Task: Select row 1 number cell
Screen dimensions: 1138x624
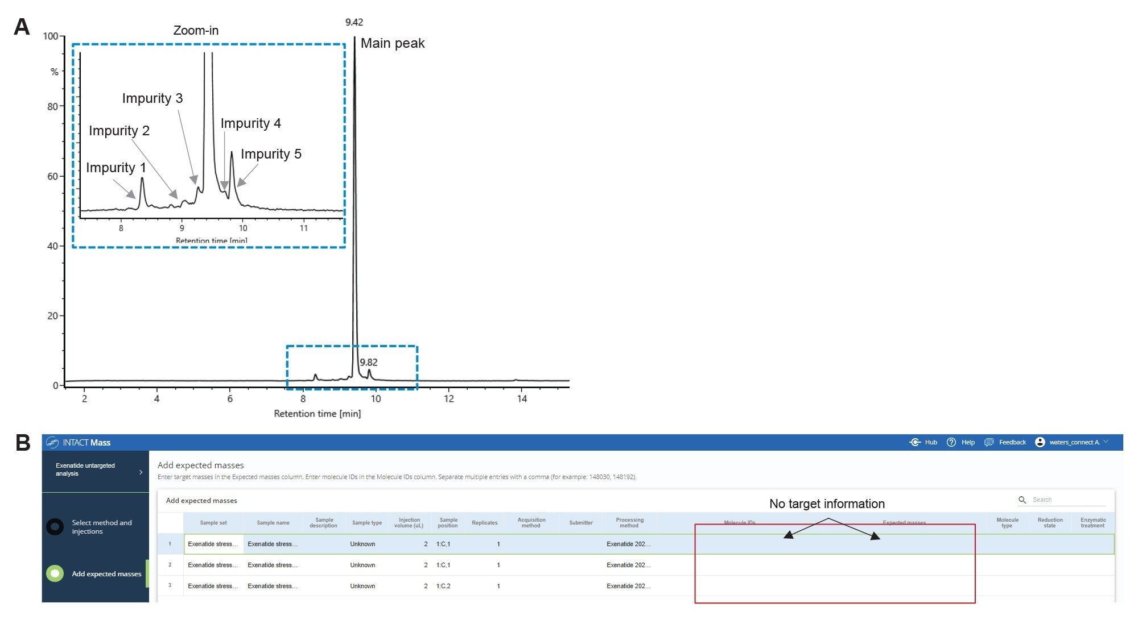Action: (170, 544)
